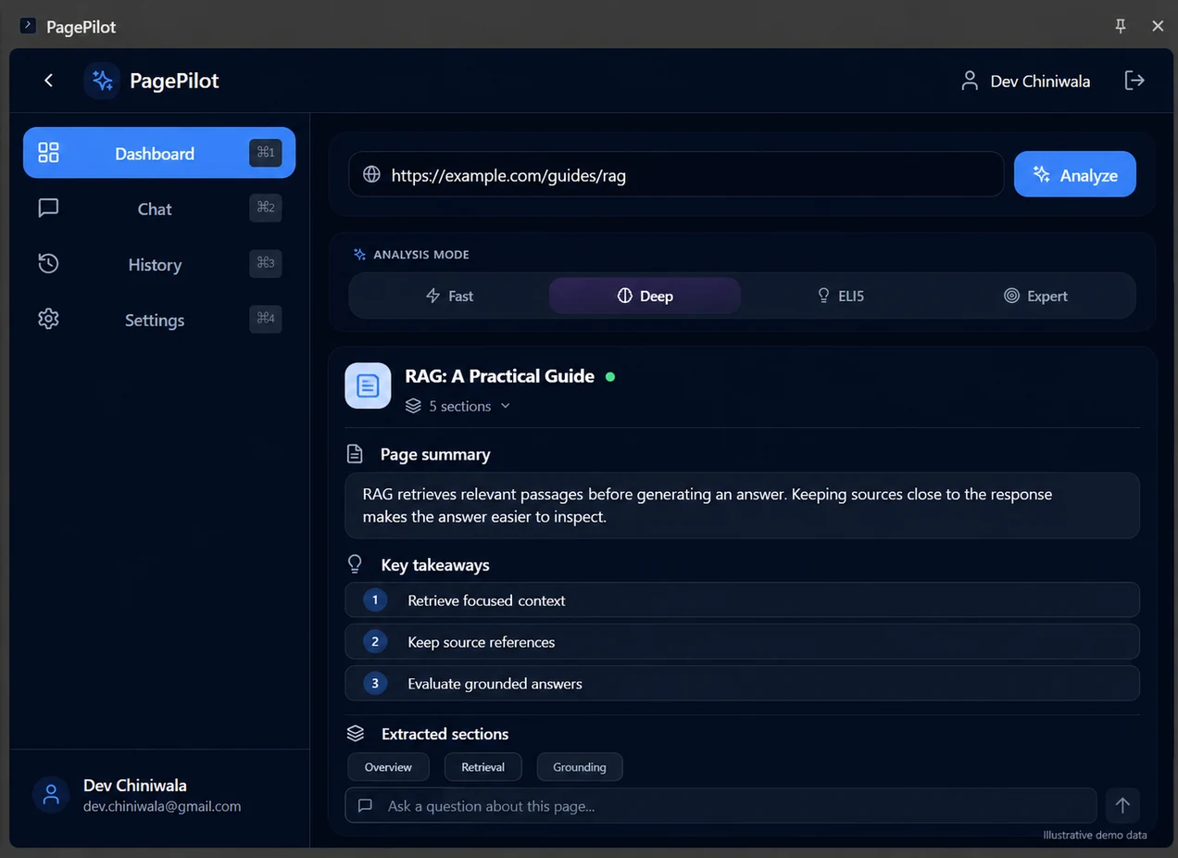The width and height of the screenshot is (1178, 858).
Task: Click the page icon next to Page summary
Action: point(355,454)
